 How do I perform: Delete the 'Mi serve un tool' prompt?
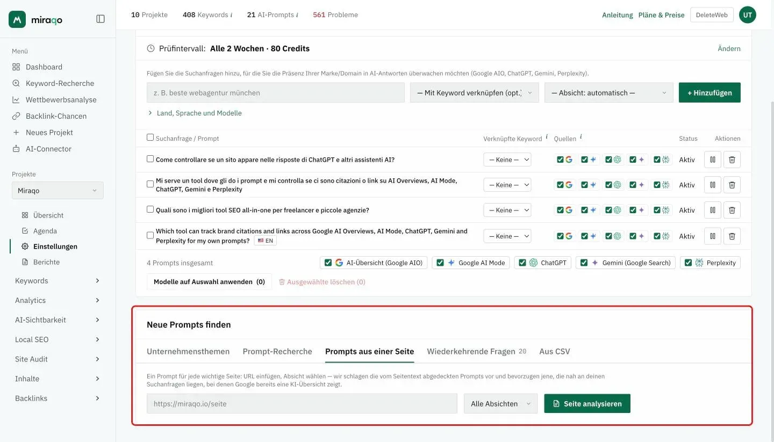coord(732,185)
